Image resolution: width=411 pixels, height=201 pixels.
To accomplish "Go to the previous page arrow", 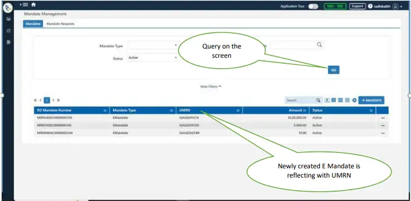I will [x=40, y=100].
